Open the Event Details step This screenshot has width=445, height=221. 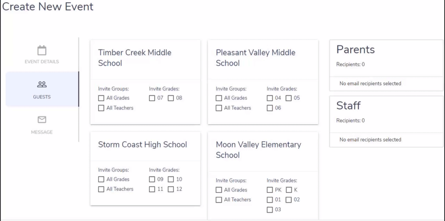coord(42,55)
